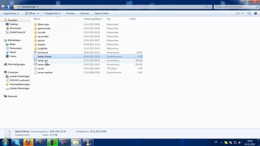
Task: Open the chess pawn taskbar app
Action: coord(88,142)
